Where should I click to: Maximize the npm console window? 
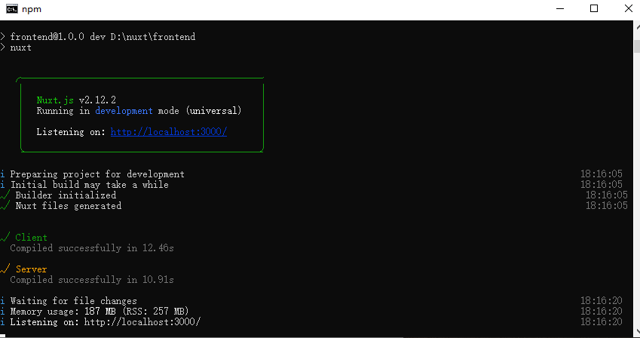click(594, 8)
